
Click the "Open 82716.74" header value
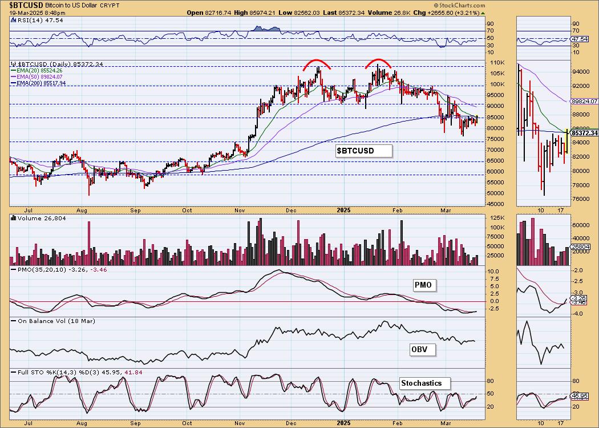(x=209, y=13)
